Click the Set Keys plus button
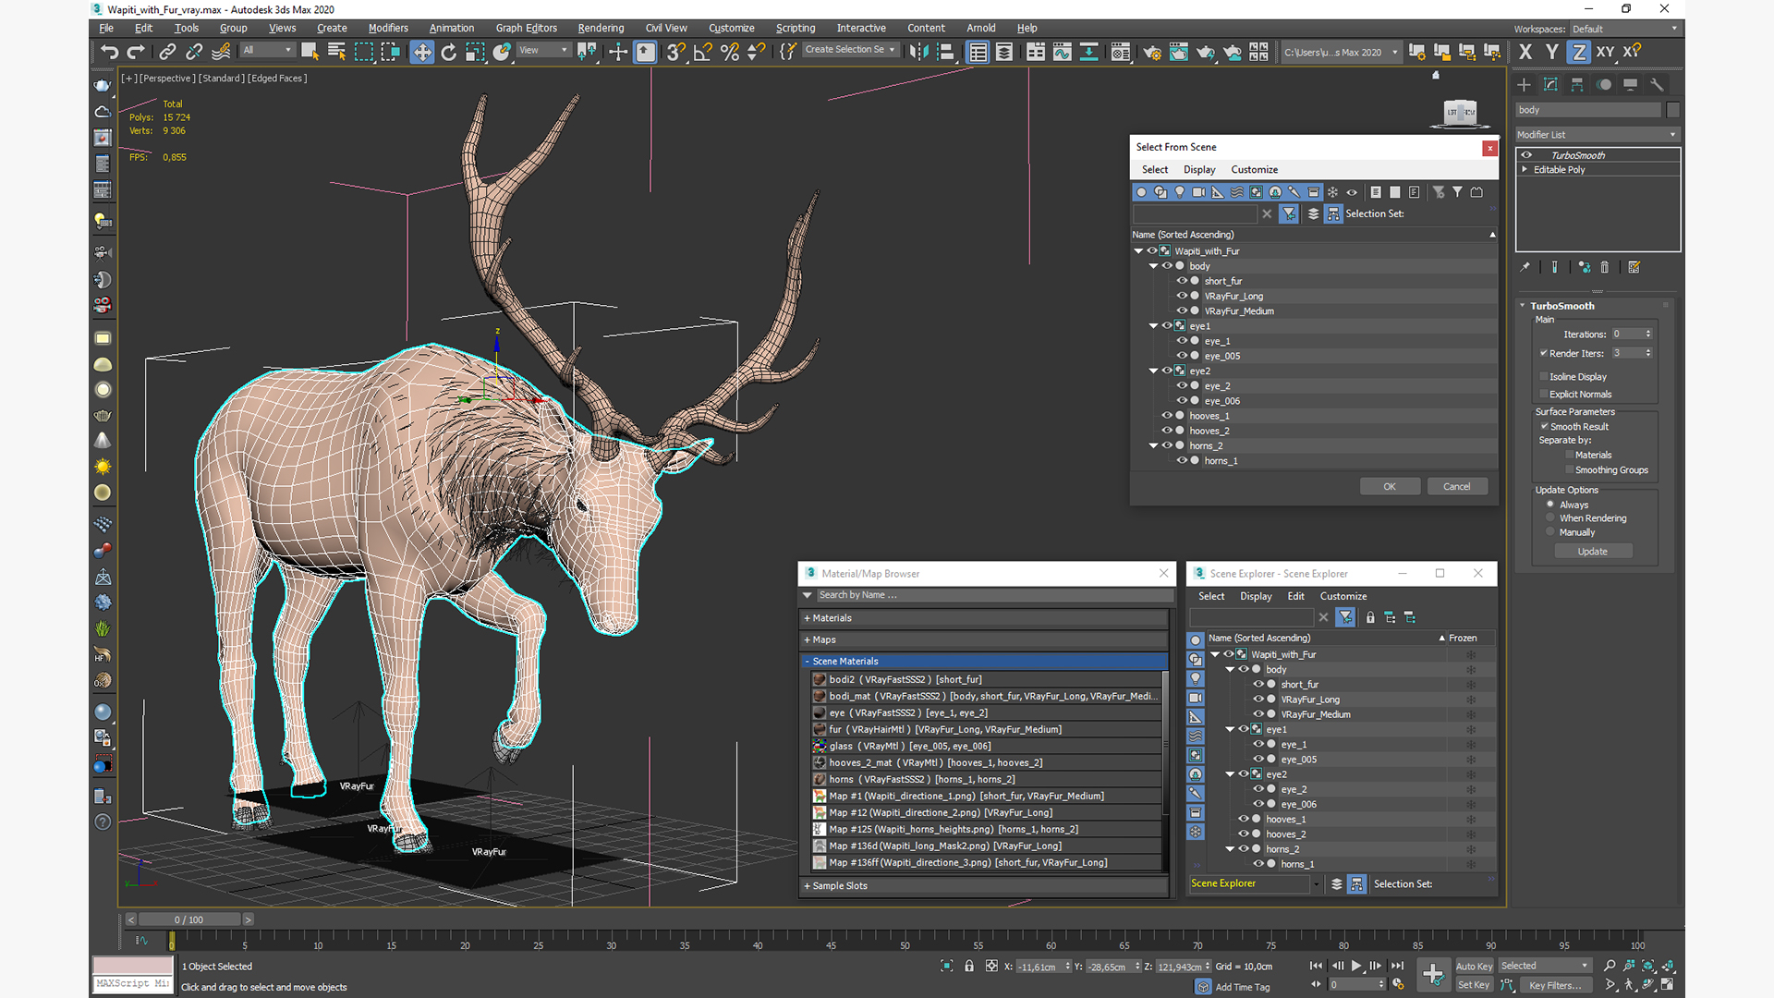The height and width of the screenshot is (998, 1774). (x=1433, y=974)
